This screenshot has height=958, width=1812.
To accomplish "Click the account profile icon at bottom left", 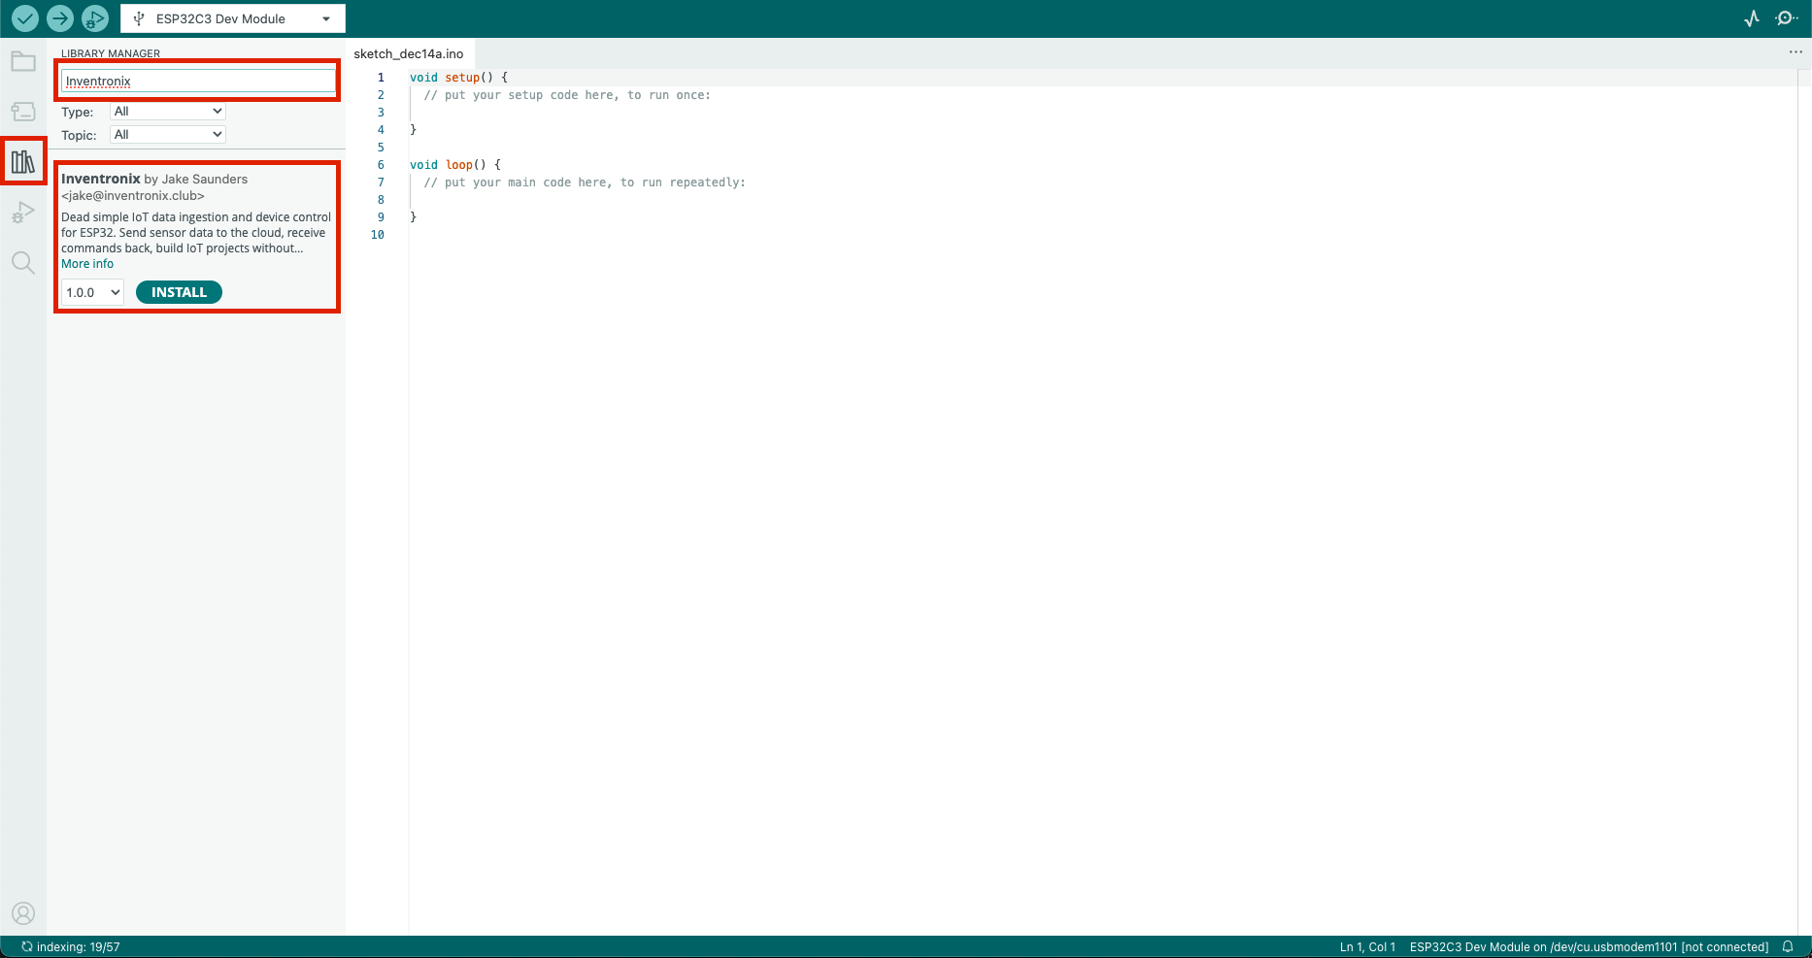I will point(22,912).
